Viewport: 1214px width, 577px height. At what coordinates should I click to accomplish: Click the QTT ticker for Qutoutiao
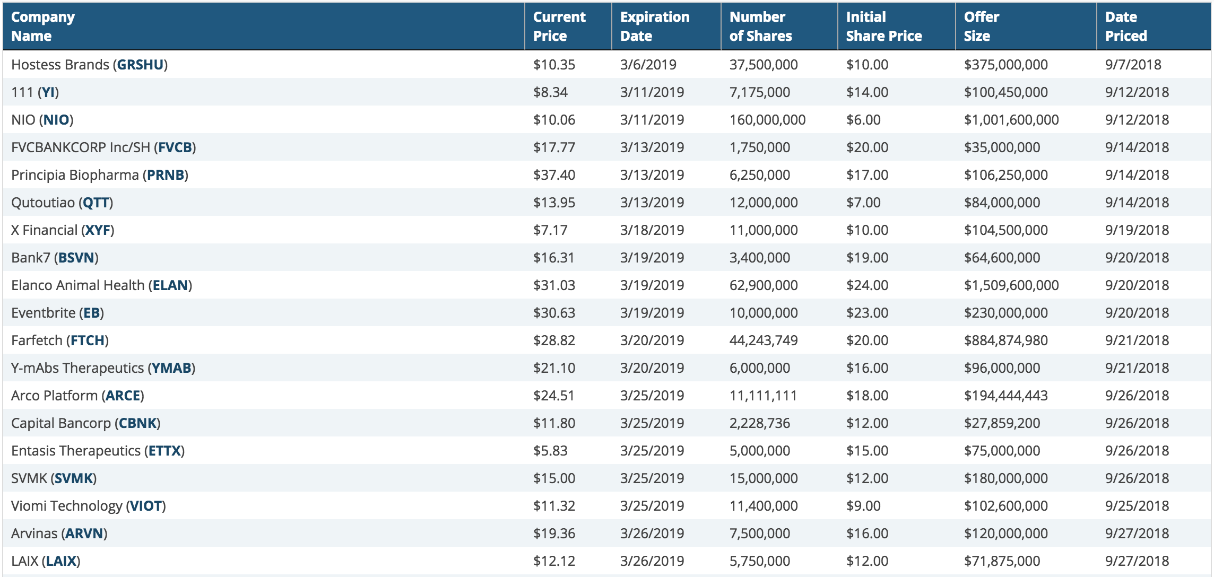pos(96,203)
